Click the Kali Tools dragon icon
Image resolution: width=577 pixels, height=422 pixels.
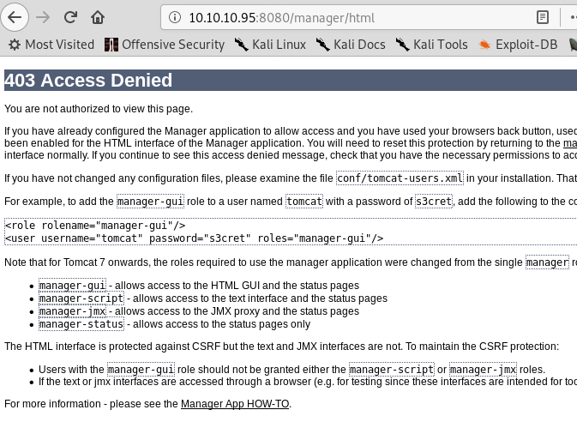point(403,45)
